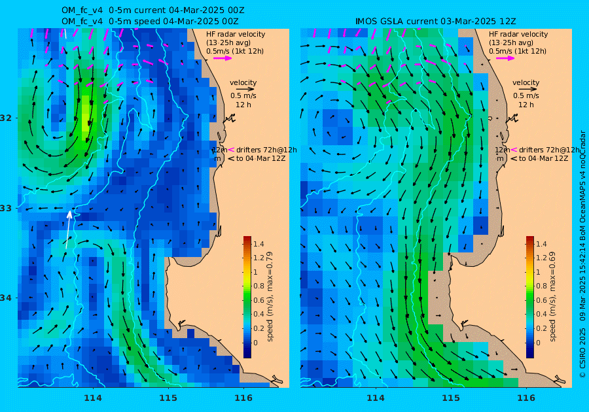Select the 'IMOS GSLA current 03-Mar-2025 12Z' title

coord(436,22)
